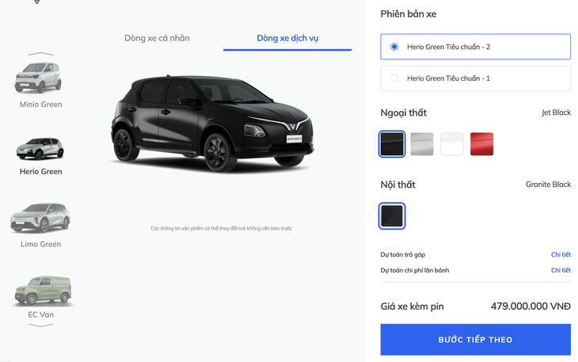Open Chi tiết for Dự toán chi phí lăn bánh
The image size is (578, 362).
pyautogui.click(x=561, y=270)
